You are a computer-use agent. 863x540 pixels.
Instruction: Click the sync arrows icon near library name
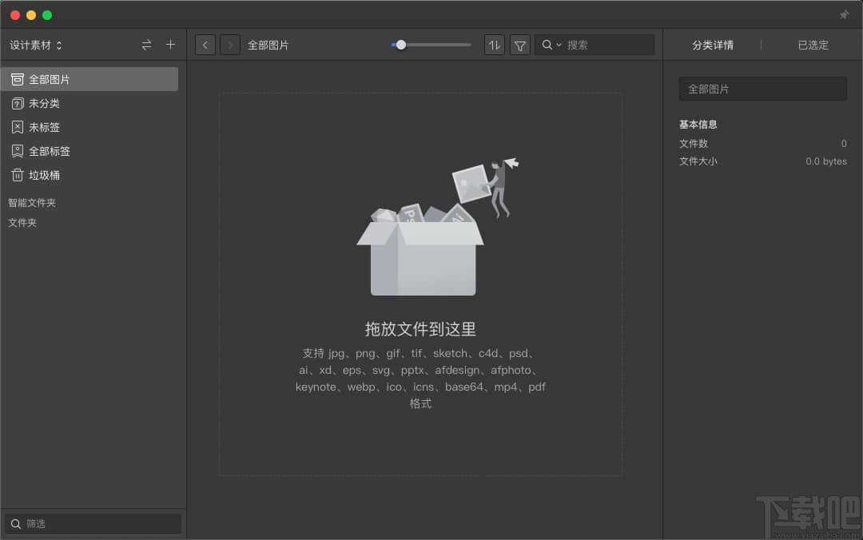pyautogui.click(x=146, y=45)
